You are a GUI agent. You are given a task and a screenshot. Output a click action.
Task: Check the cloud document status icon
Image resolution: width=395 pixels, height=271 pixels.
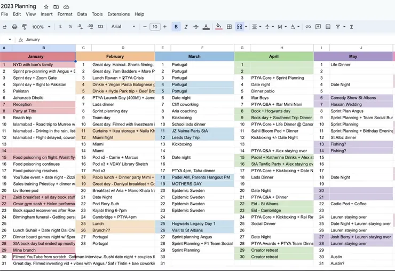[x=66, y=6]
